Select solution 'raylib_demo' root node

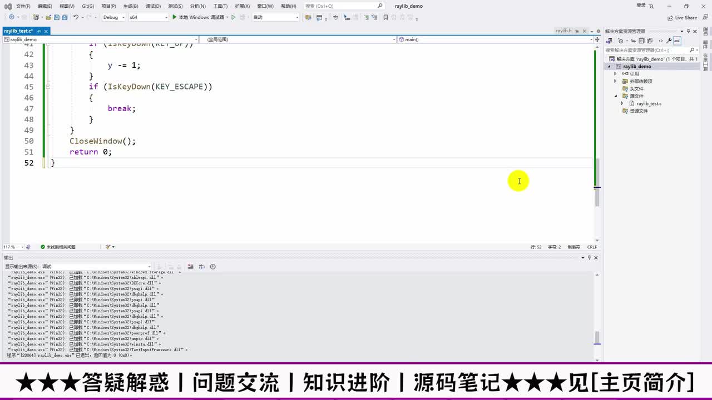tap(654, 59)
